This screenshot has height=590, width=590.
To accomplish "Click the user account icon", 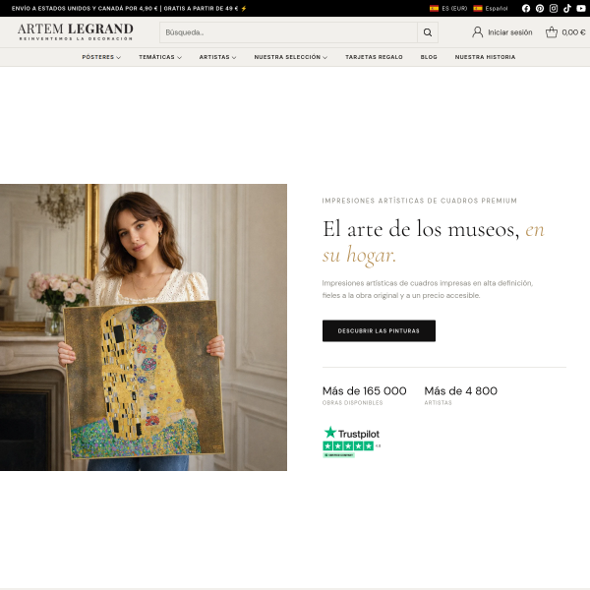I will [x=478, y=32].
